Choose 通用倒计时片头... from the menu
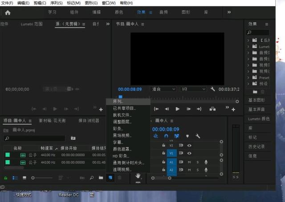The image size is (285, 202). [x=128, y=163]
